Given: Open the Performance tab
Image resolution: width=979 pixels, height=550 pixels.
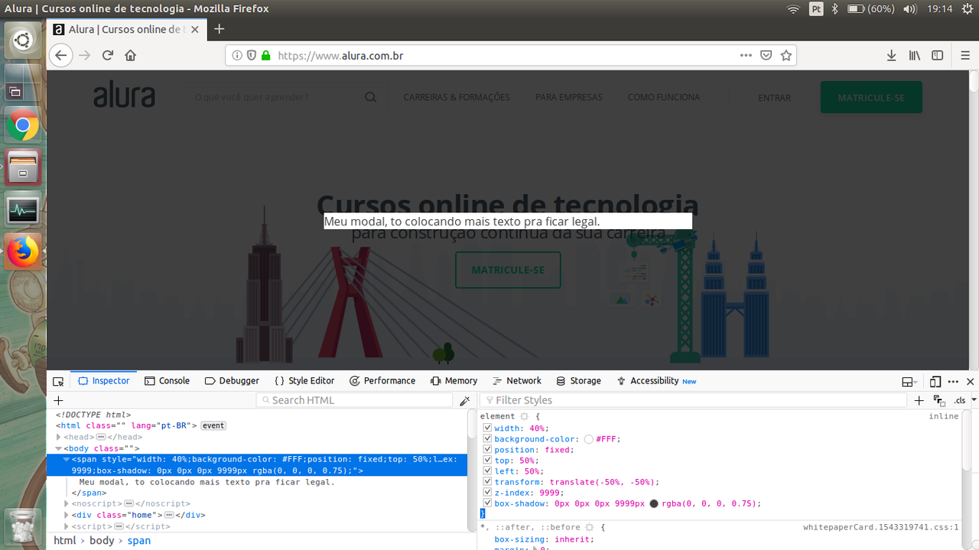Looking at the screenshot, I should point(382,381).
